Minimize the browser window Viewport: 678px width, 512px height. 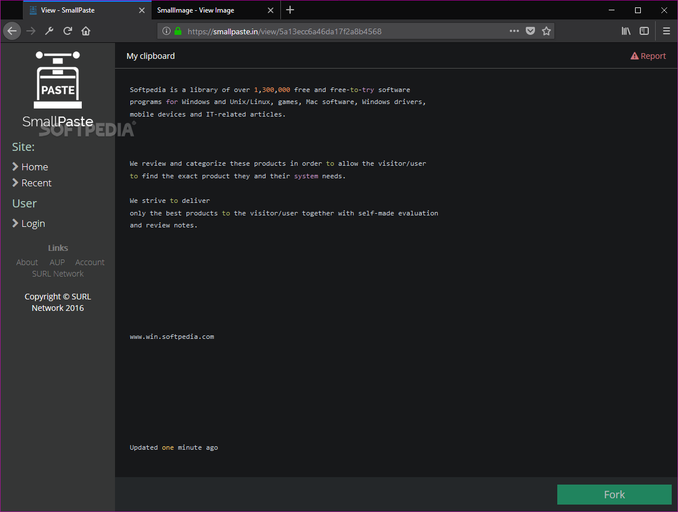[612, 10]
